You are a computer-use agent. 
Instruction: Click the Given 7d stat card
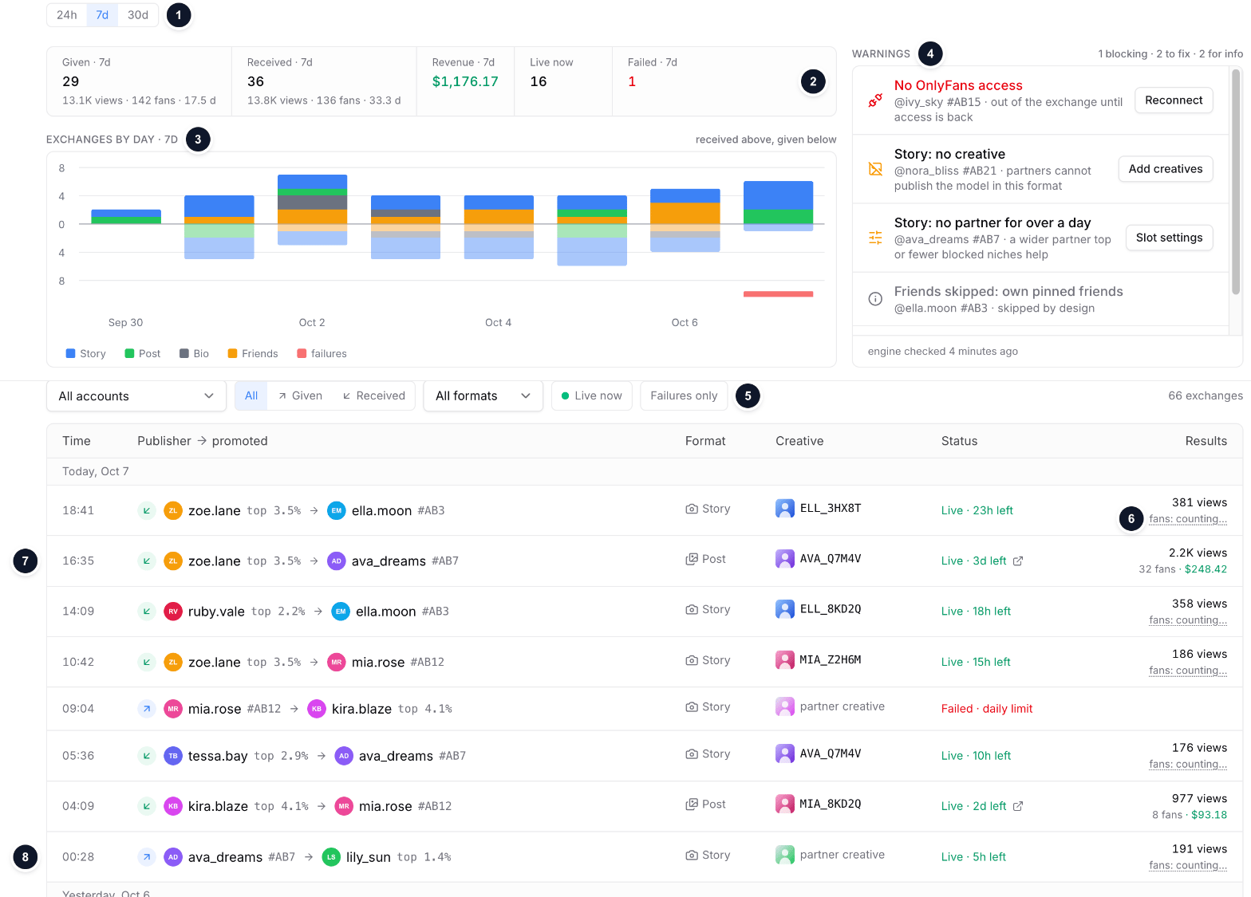click(140, 81)
